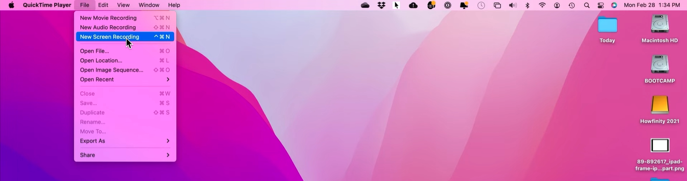
Task: Click the notification bell menu bar icon
Action: (x=464, y=5)
